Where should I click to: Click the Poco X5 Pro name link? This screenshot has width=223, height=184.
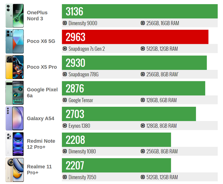(42, 67)
